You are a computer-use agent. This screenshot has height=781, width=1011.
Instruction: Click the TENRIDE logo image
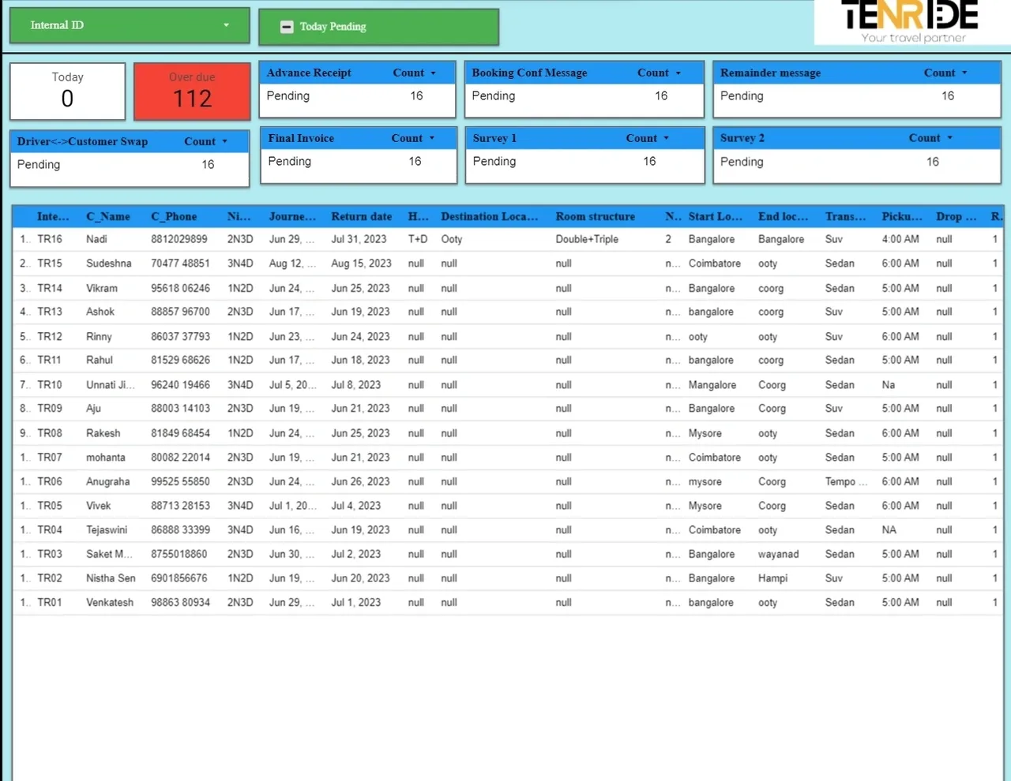[x=912, y=22]
